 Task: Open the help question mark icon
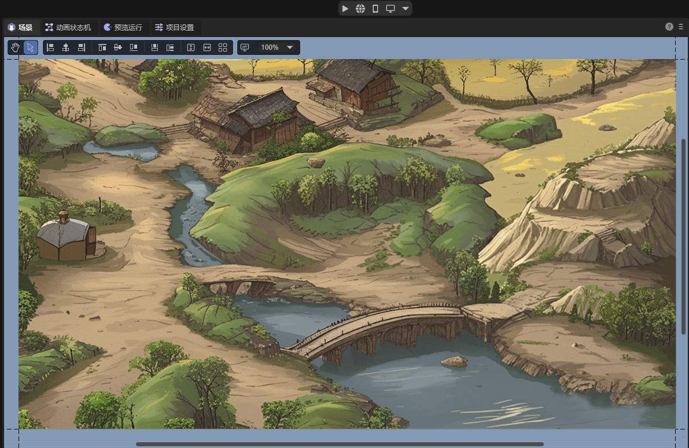click(669, 27)
